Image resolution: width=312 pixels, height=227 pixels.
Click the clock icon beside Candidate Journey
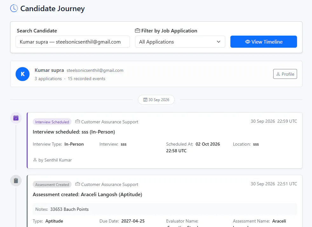[14, 8]
